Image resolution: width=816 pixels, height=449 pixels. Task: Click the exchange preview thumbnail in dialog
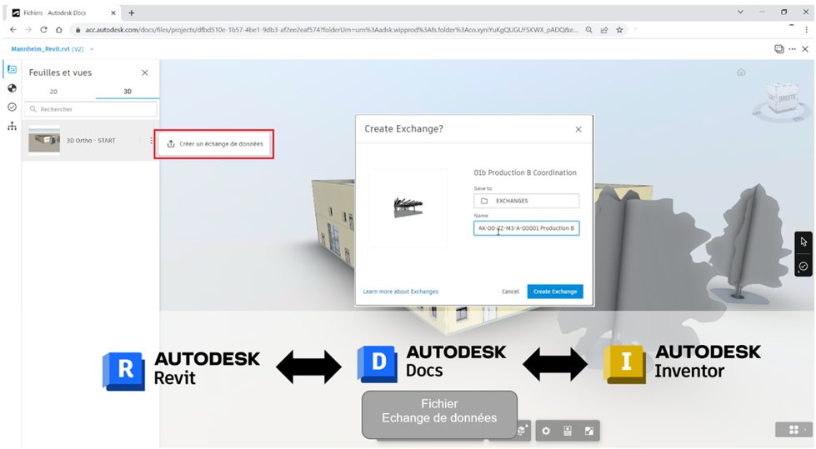pos(408,207)
